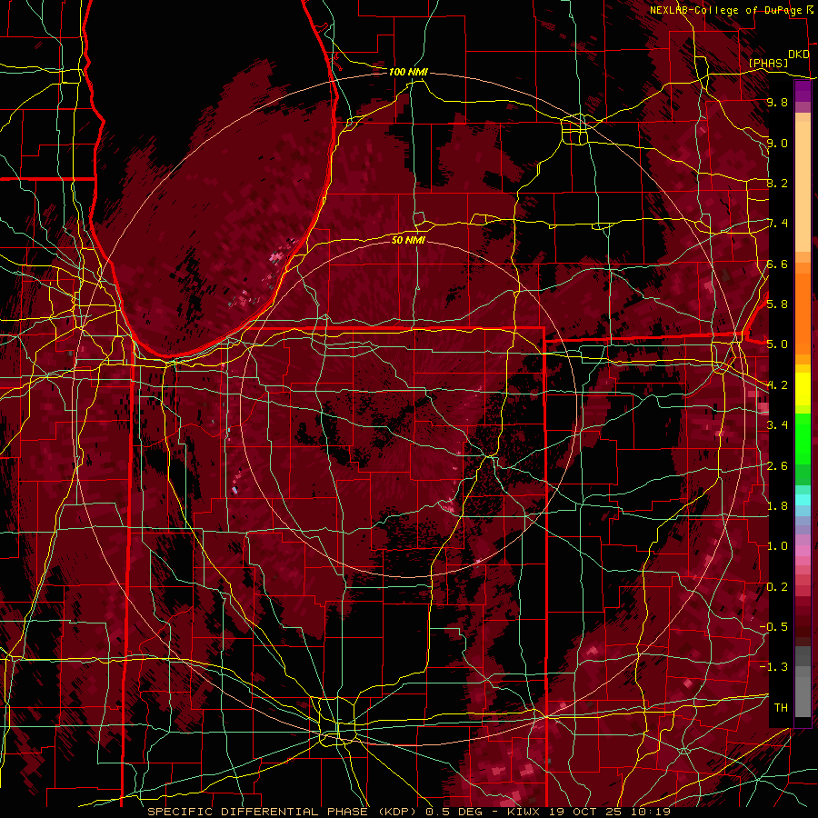Click the 19 OCT 25 date text
Image resolution: width=818 pixels, height=818 pixels.
tap(586, 812)
